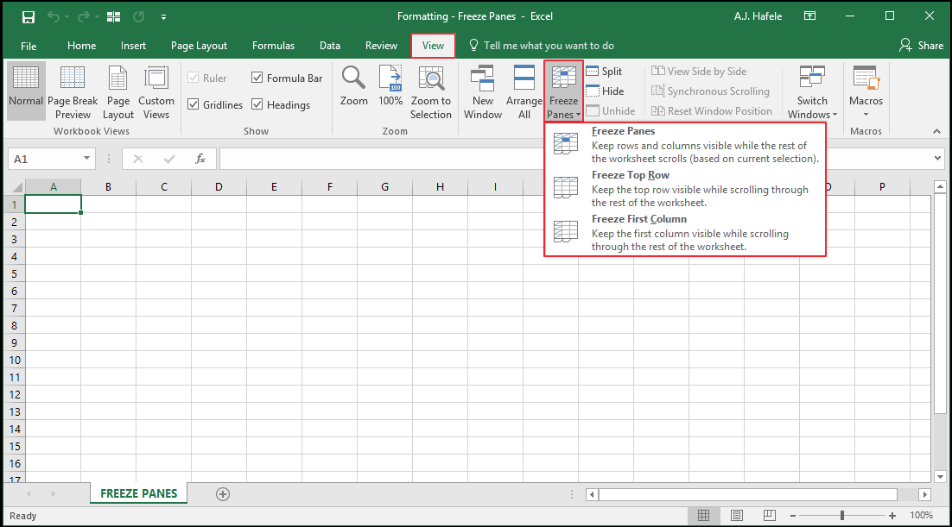This screenshot has width=952, height=527.
Task: Add a new sheet with plus icon
Action: tap(223, 494)
